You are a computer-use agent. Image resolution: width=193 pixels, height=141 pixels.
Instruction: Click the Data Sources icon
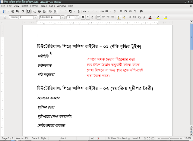[130, 11]
